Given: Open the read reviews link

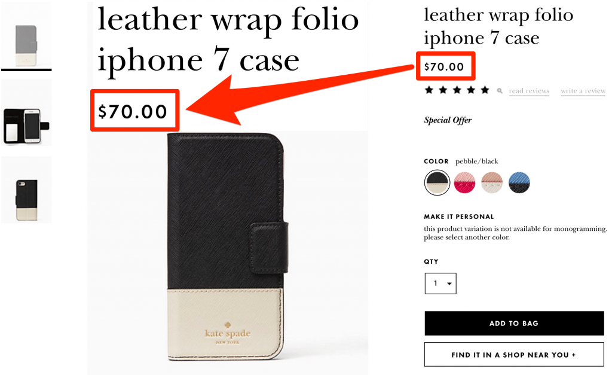Looking at the screenshot, I should [529, 91].
